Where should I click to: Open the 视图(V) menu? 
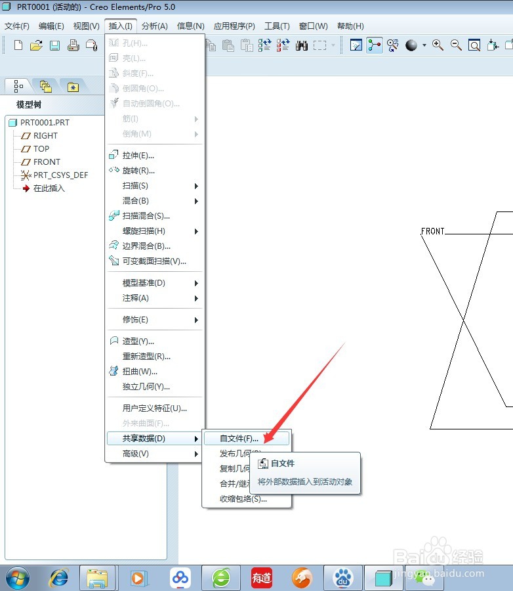pyautogui.click(x=86, y=26)
